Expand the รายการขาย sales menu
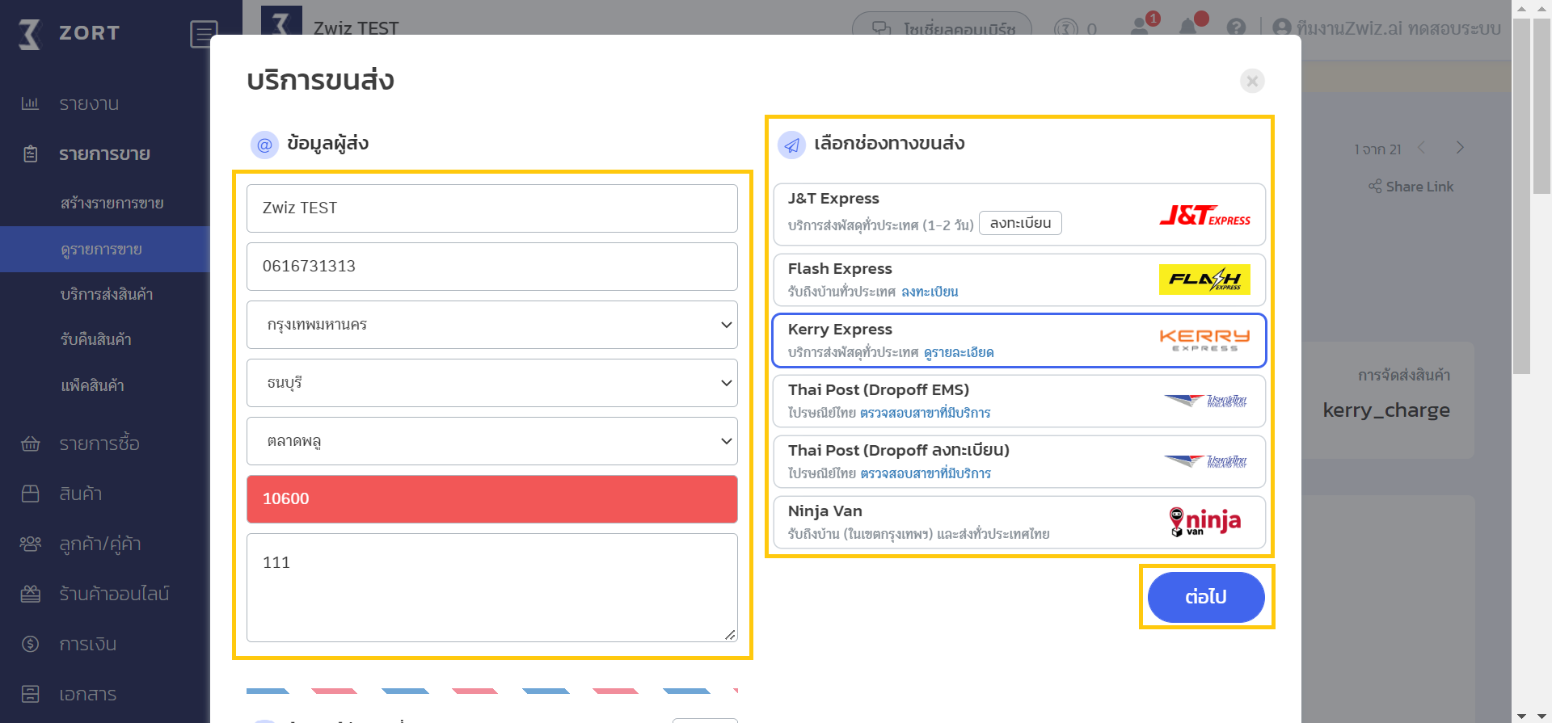This screenshot has height=723, width=1552. pyautogui.click(x=105, y=154)
